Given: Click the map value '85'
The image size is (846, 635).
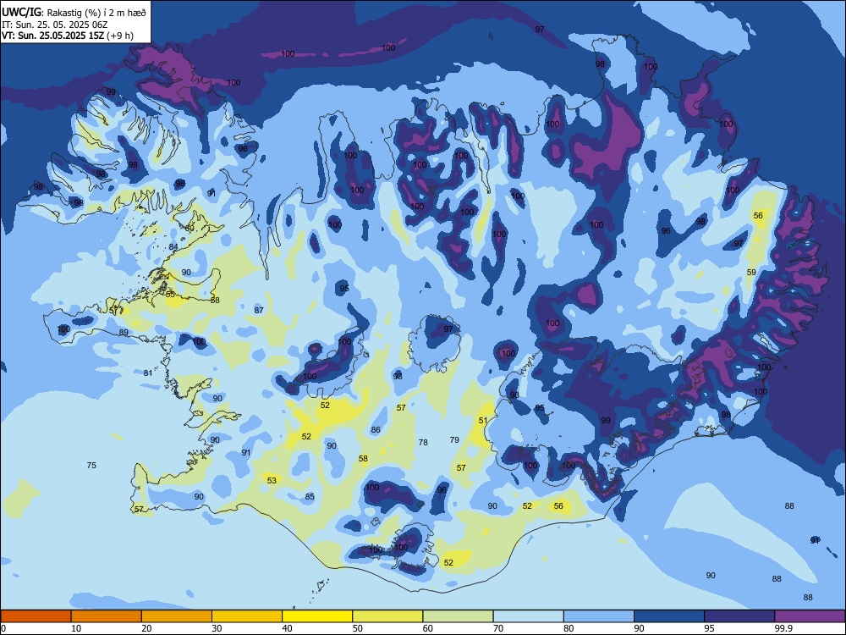Looking at the screenshot, I should coord(310,496).
